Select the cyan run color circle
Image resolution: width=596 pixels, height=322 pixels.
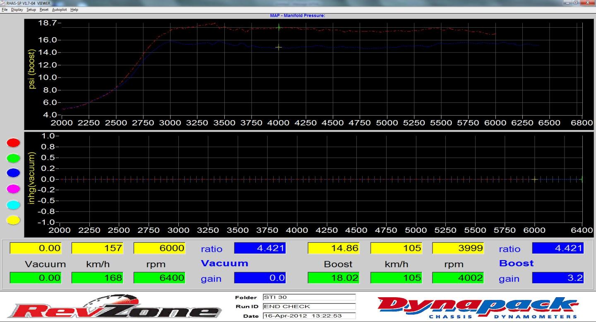[x=14, y=205]
